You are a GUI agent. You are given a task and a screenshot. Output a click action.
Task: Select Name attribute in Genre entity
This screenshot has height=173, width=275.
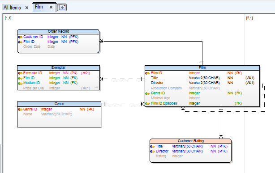tap(28, 114)
